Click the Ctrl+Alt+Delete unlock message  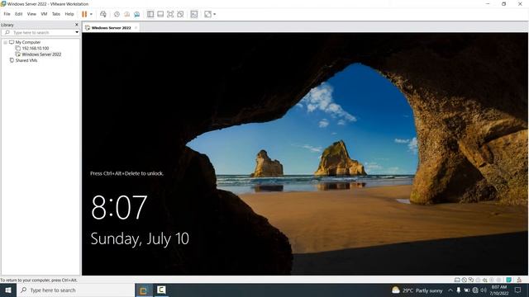pyautogui.click(x=126, y=173)
